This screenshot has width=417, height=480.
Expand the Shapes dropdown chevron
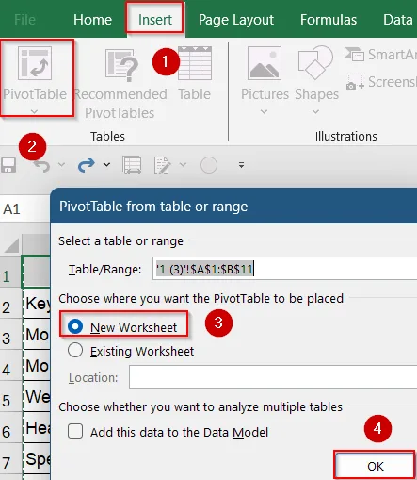click(x=316, y=111)
